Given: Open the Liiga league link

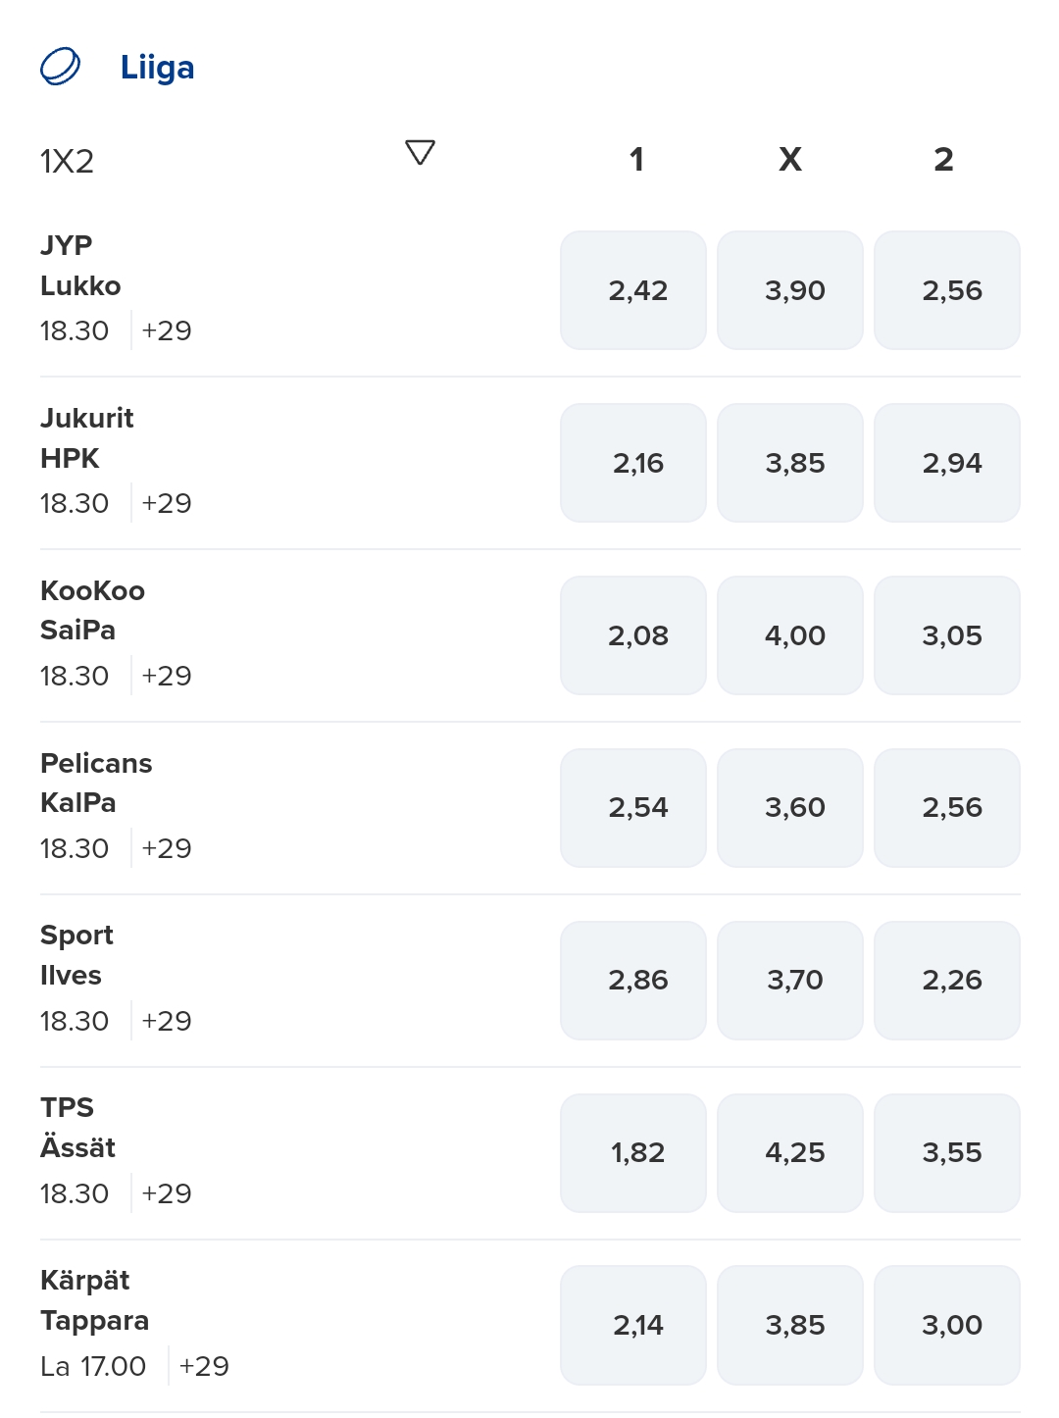Looking at the screenshot, I should 157,68.
